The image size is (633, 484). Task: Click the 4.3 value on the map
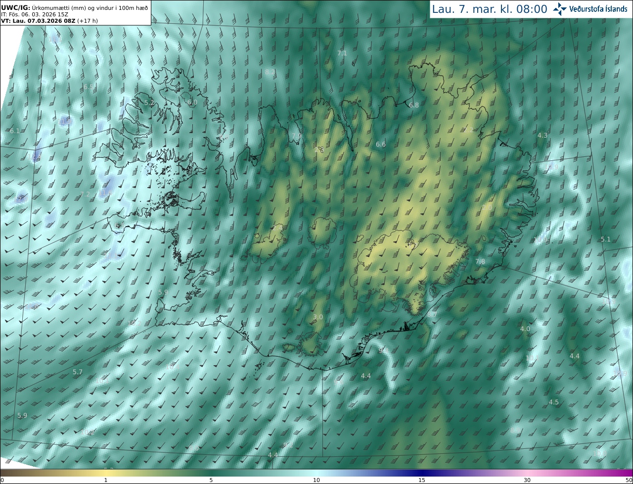click(x=543, y=135)
